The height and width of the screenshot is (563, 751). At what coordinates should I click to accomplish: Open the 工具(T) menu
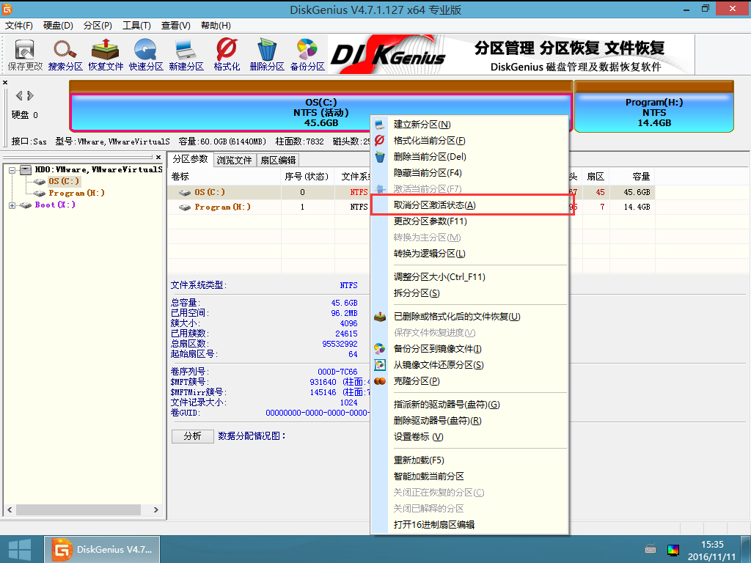point(136,26)
